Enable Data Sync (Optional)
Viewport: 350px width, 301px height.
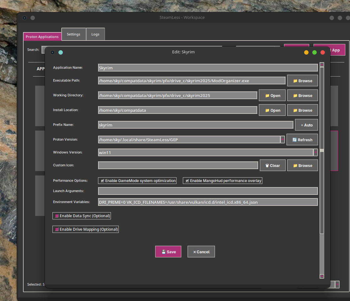tap(57, 216)
